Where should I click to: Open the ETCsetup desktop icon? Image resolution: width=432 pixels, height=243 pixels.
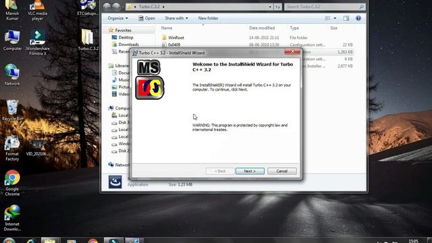coord(88,7)
